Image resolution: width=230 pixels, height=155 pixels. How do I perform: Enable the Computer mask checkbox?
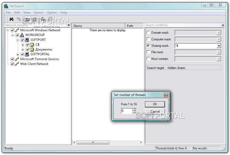148,39
